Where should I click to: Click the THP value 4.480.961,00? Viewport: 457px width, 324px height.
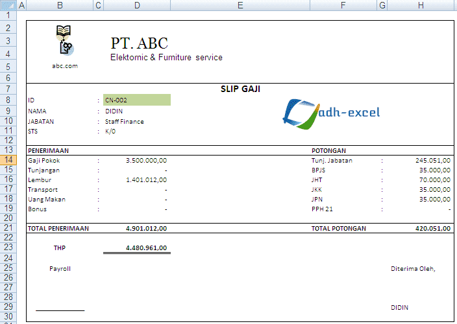click(x=146, y=248)
